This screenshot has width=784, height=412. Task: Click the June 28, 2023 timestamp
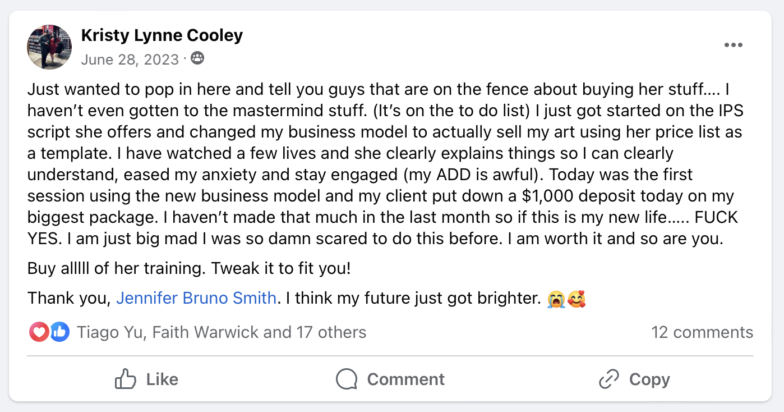[x=130, y=59]
